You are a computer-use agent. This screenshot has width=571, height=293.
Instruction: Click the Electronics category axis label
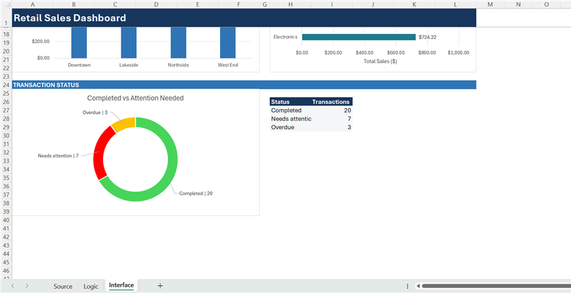pos(286,36)
